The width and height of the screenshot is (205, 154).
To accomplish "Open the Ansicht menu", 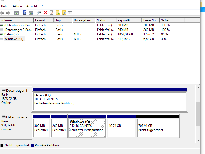I will [x=32, y=6].
